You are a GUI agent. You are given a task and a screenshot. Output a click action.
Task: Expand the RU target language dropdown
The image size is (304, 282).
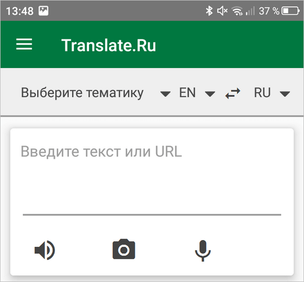coord(272,93)
